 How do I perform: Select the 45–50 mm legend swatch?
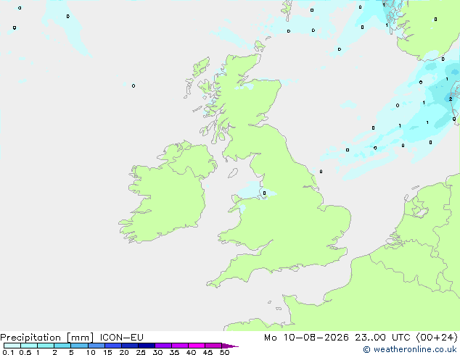pyautogui.click(x=213, y=346)
